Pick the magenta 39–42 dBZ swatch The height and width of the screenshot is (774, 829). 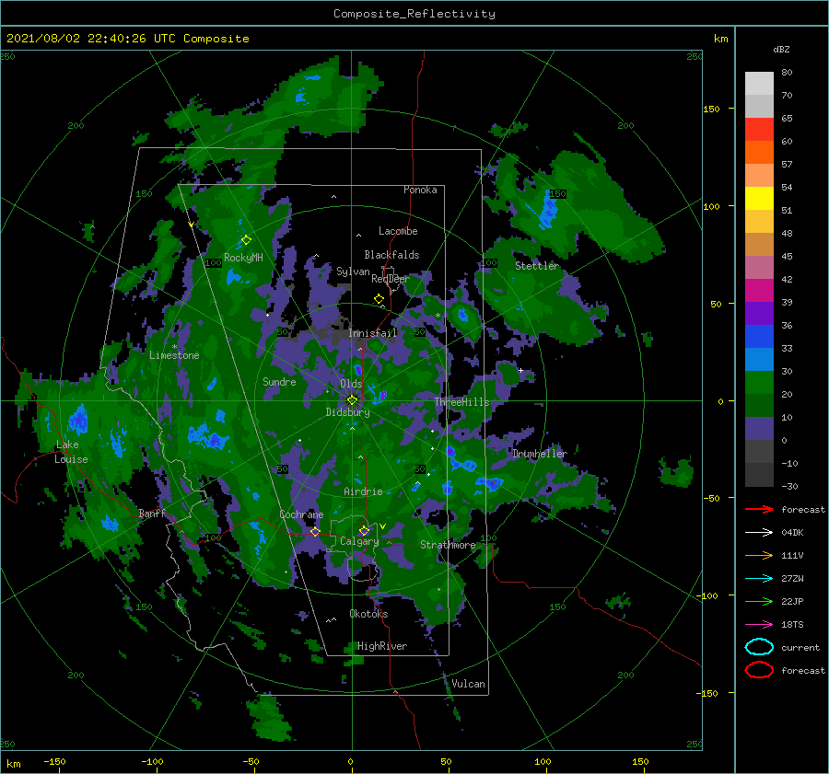click(759, 291)
